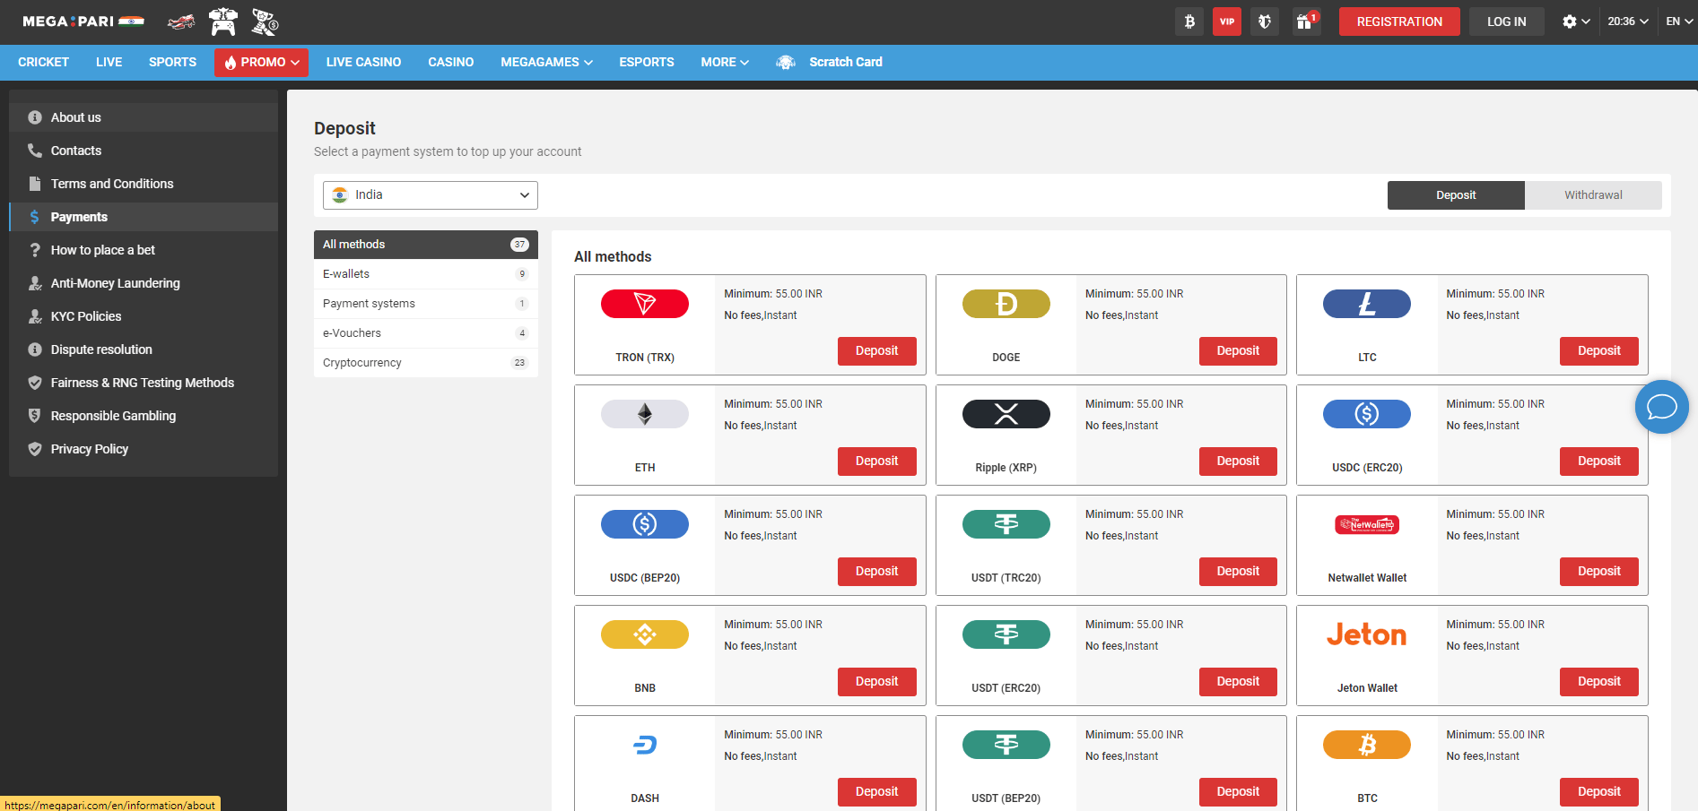The width and height of the screenshot is (1698, 811).
Task: Click the gift box bonus icon
Action: click(x=1306, y=22)
